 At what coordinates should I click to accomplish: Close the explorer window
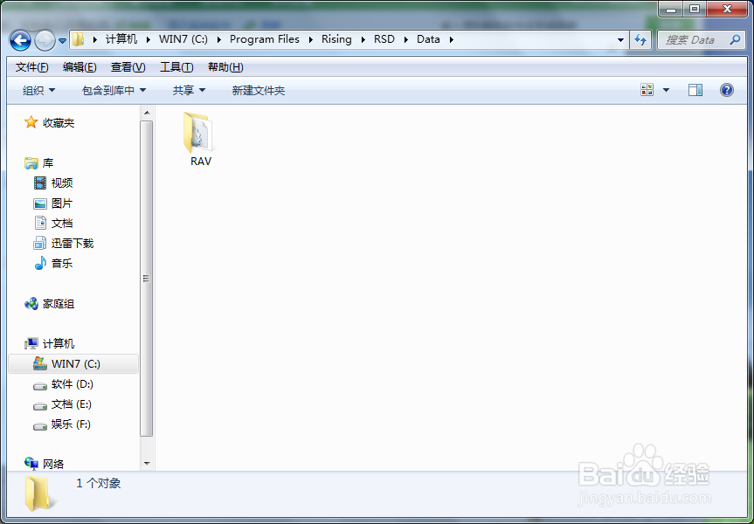tap(727, 9)
